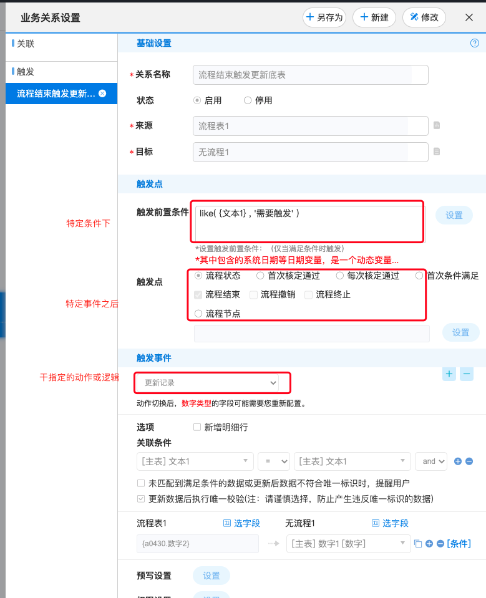
Task: Add a trigger event with the plus button
Action: click(449, 374)
